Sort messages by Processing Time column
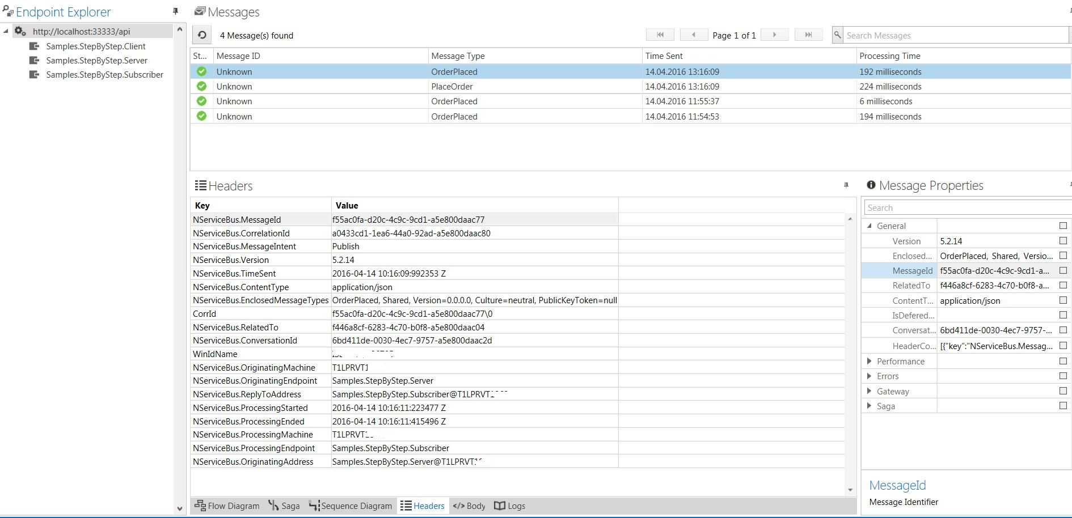The image size is (1072, 518). (x=964, y=56)
